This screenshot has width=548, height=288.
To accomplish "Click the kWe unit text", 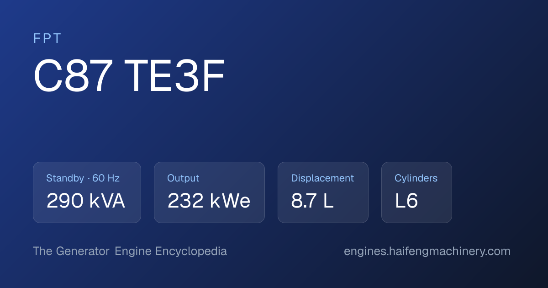I will [x=230, y=201].
